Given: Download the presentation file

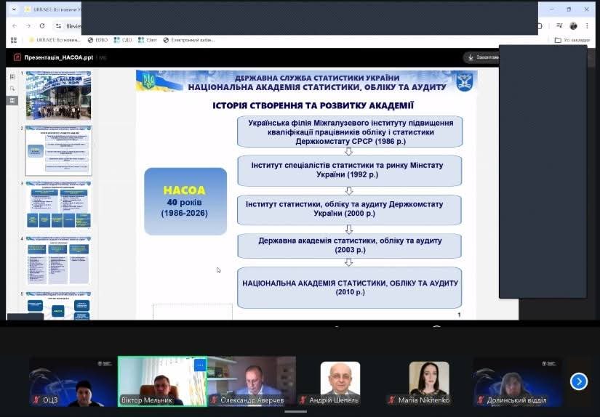Looking at the screenshot, I should (x=481, y=57).
